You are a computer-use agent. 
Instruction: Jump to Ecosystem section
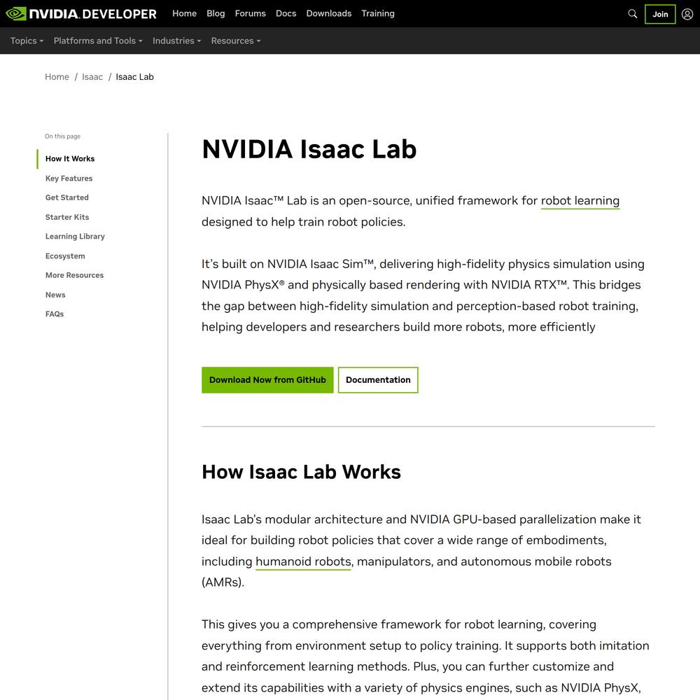pos(64,255)
